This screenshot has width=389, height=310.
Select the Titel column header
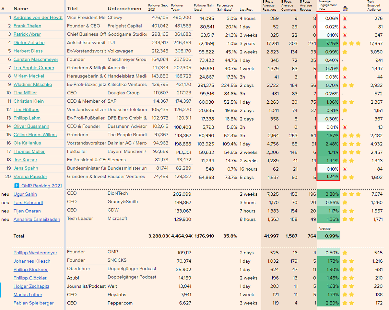[x=72, y=9]
